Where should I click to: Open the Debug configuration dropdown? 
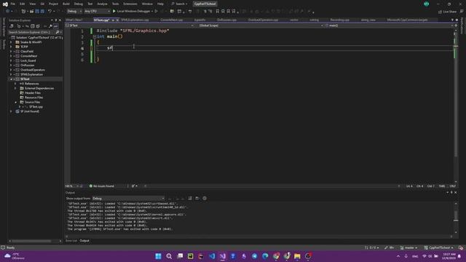(74, 12)
